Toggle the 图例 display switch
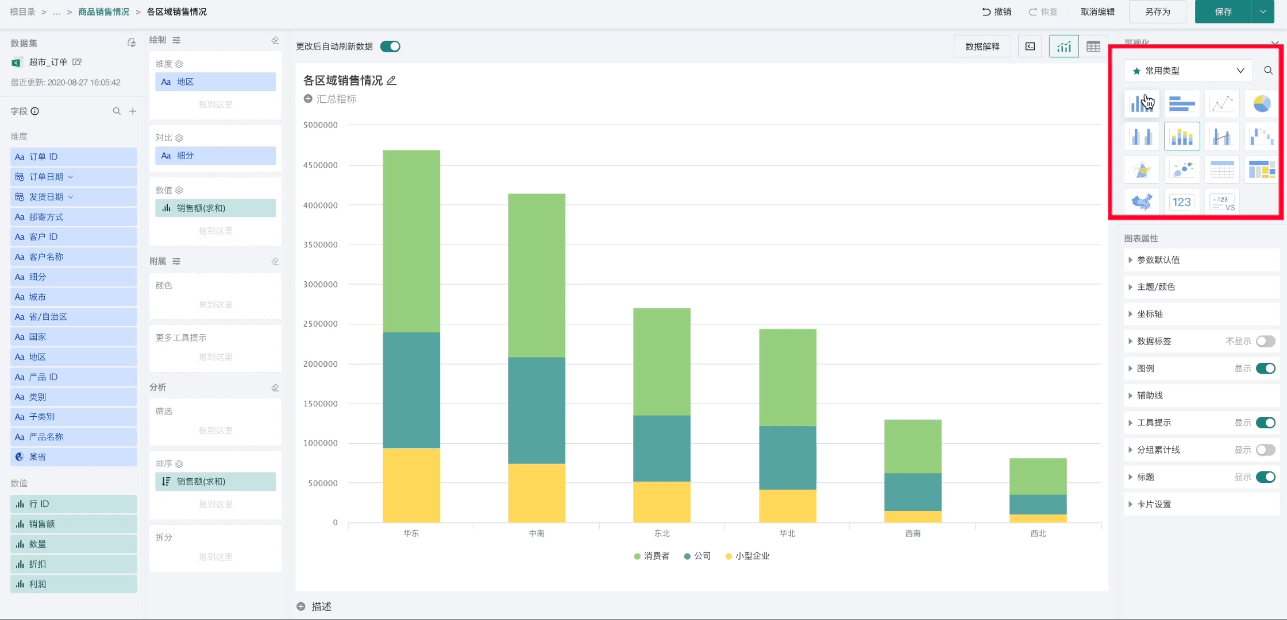Viewport: 1287px width, 620px height. coord(1265,369)
